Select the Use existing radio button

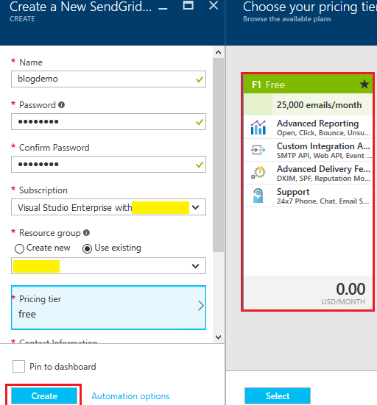[87, 248]
